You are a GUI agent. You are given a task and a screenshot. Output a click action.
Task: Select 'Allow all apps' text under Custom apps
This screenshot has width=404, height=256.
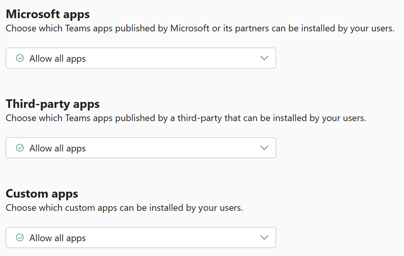pos(58,238)
